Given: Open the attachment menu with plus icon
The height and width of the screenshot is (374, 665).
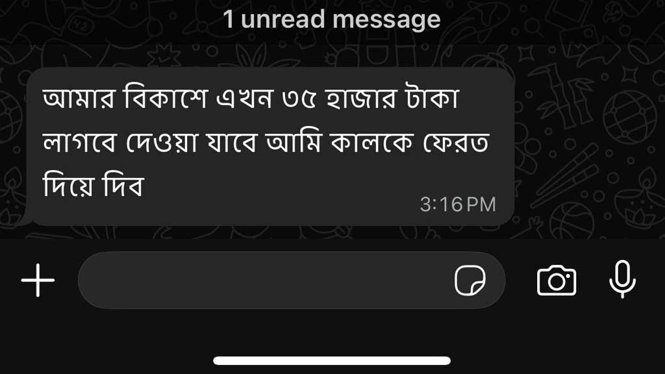Looking at the screenshot, I should [x=38, y=280].
